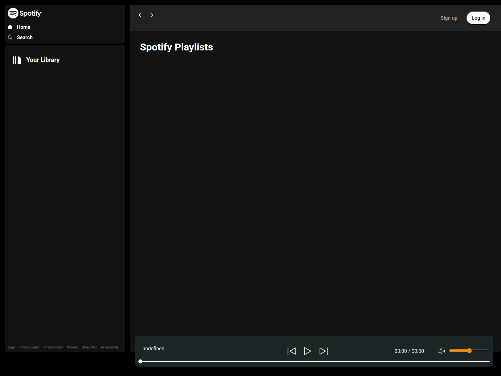Viewport: 501px width, 376px height.
Task: Mute with the speaker icon
Action: tap(441, 351)
